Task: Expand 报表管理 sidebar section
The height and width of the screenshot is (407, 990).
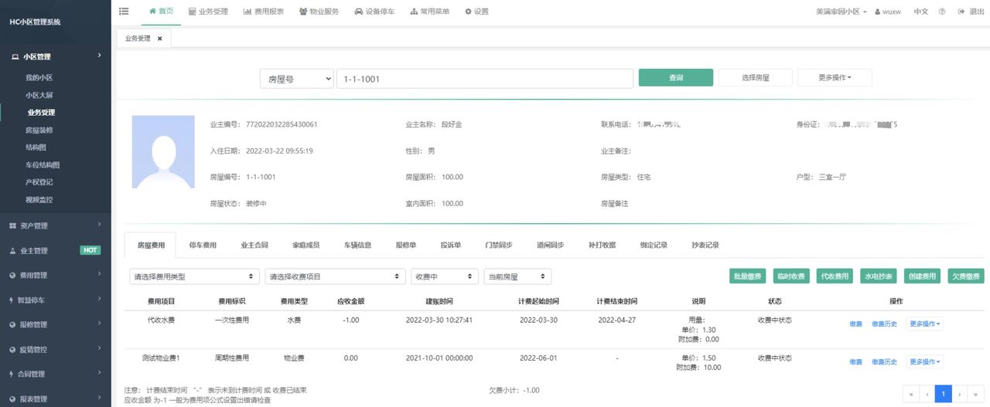Action: (56, 399)
